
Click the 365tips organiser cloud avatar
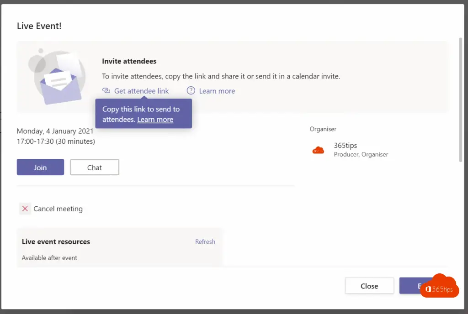point(318,150)
